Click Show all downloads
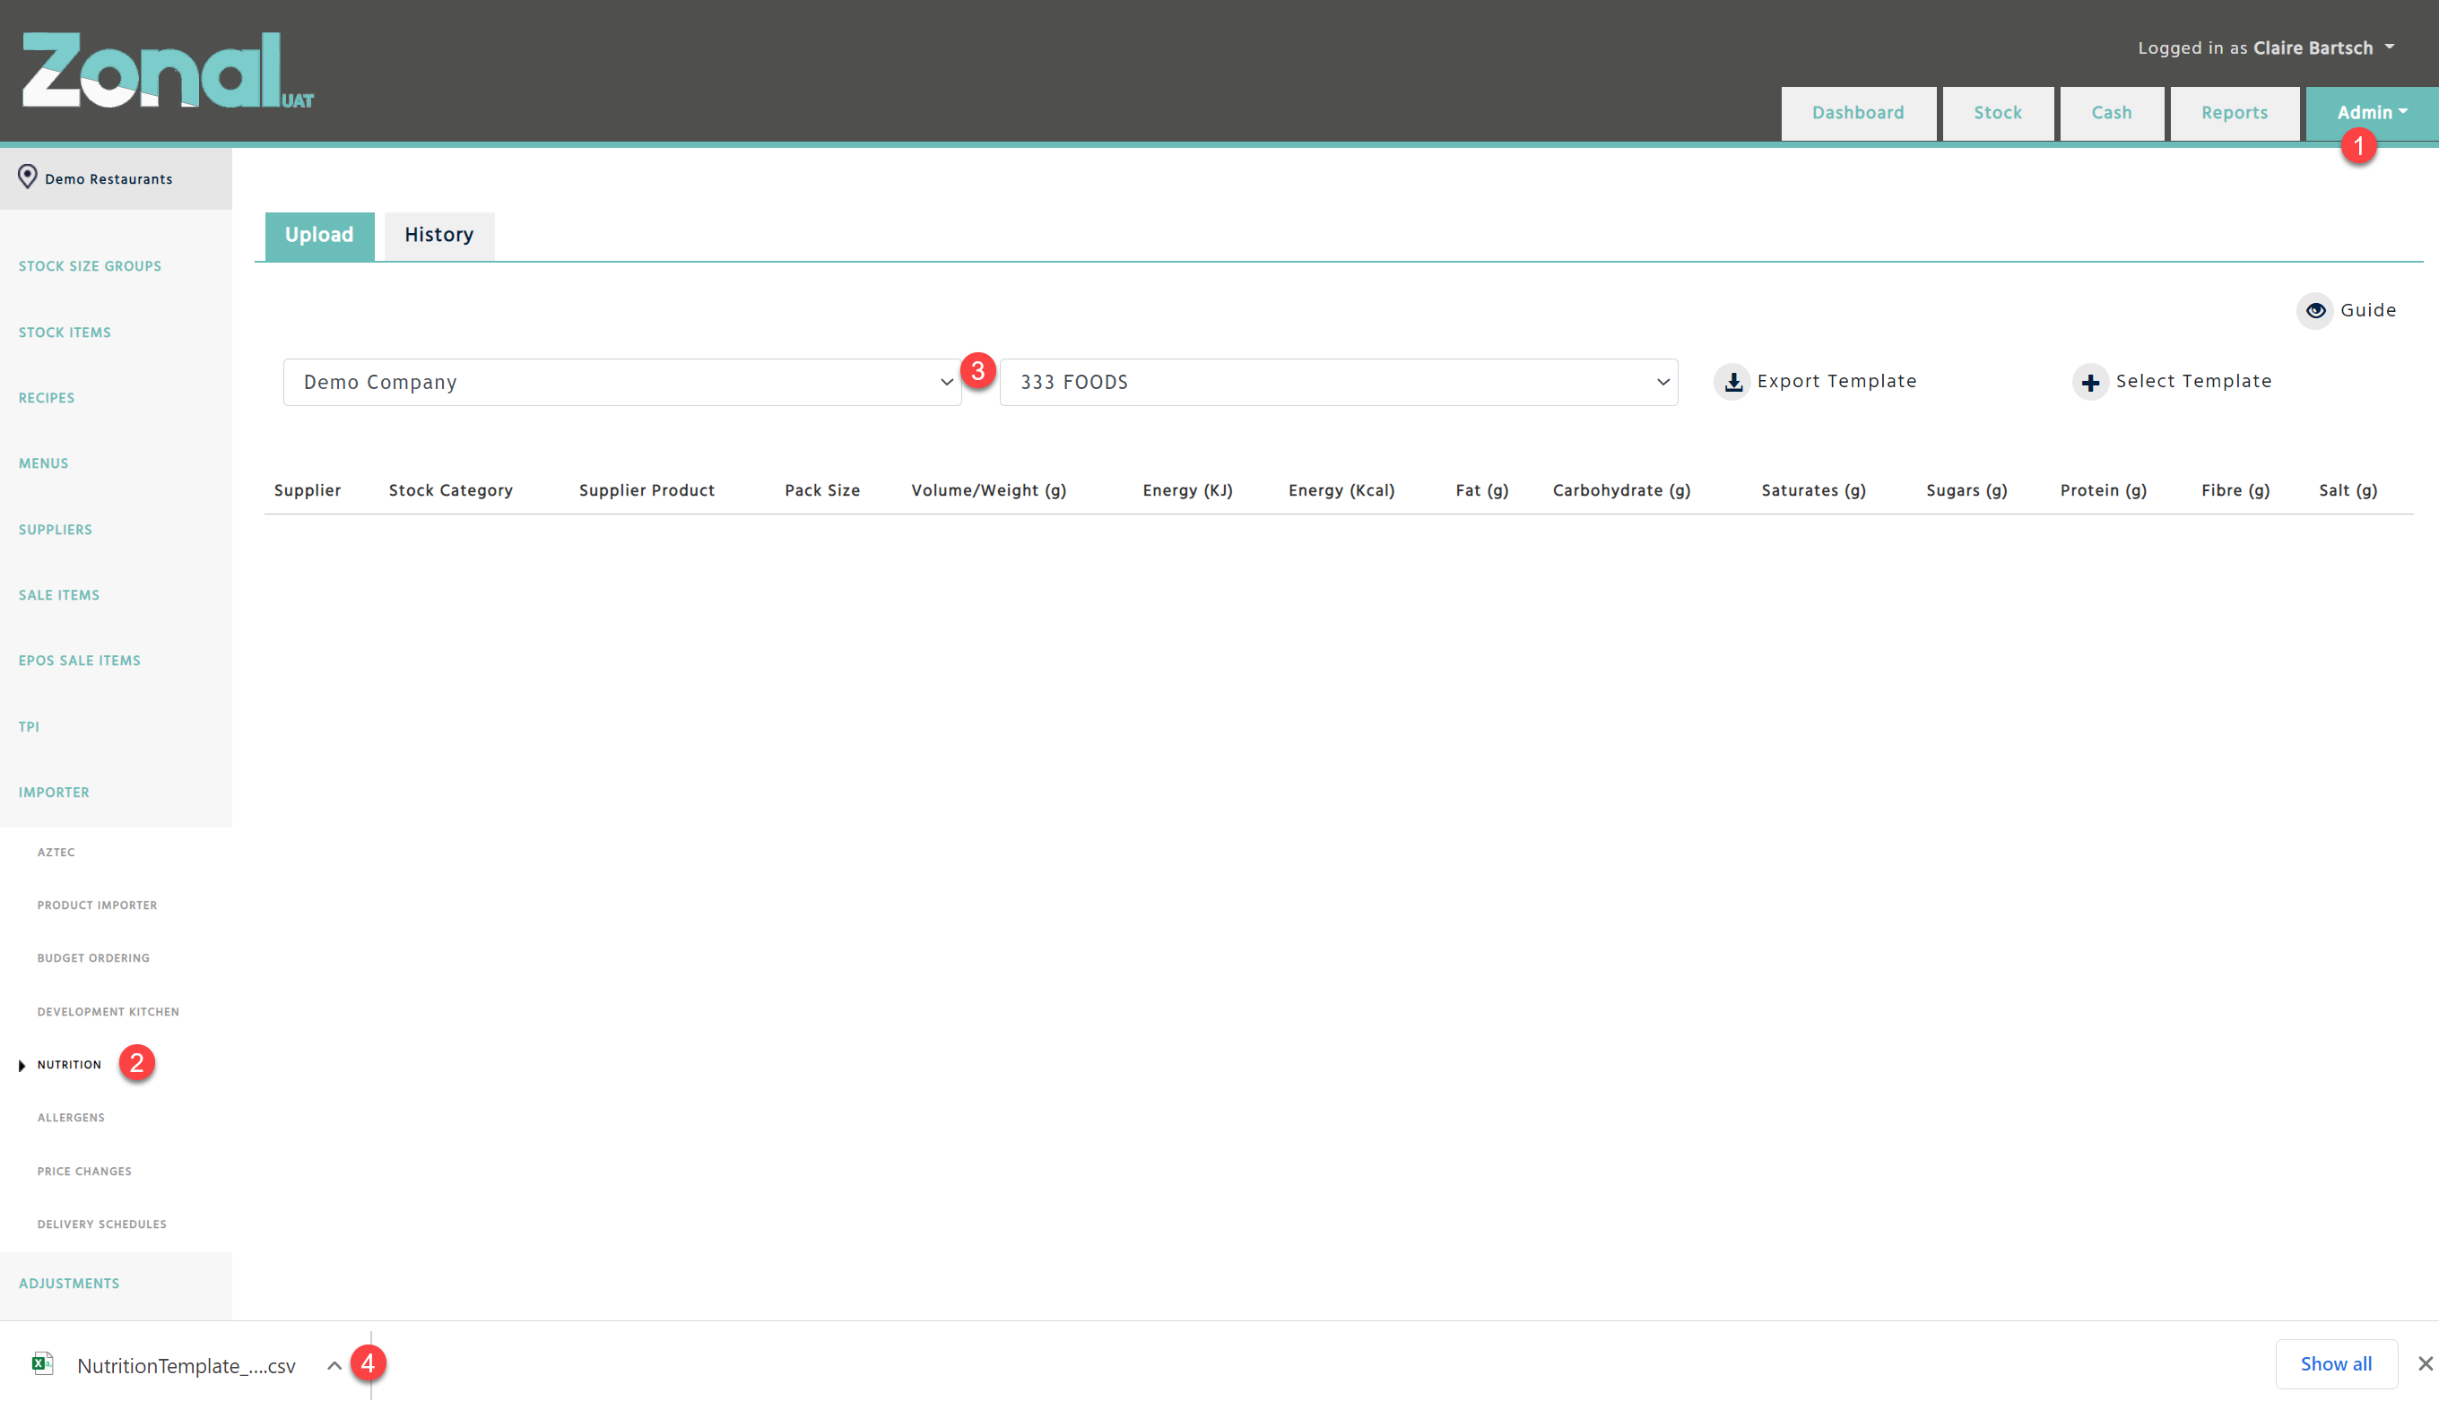Image resolution: width=2439 pixels, height=1401 pixels. [2335, 1363]
